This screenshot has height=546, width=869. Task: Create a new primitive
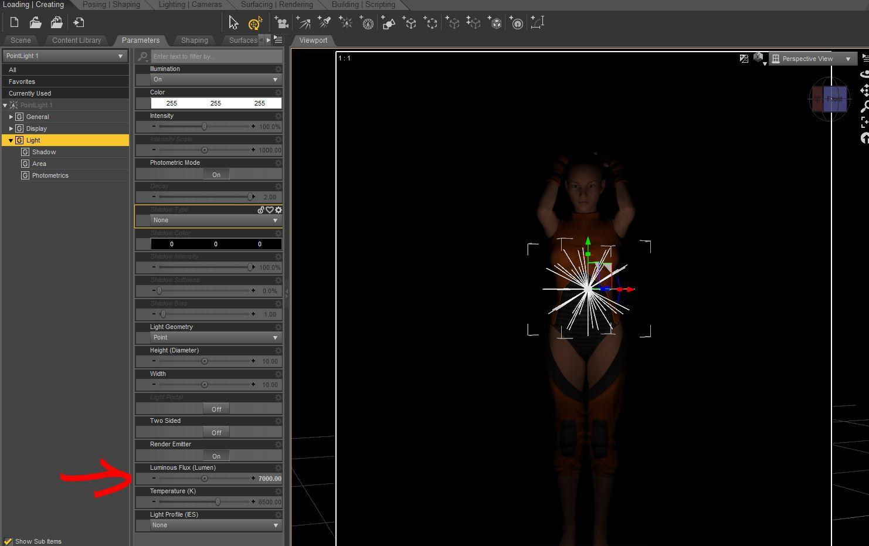[388, 23]
